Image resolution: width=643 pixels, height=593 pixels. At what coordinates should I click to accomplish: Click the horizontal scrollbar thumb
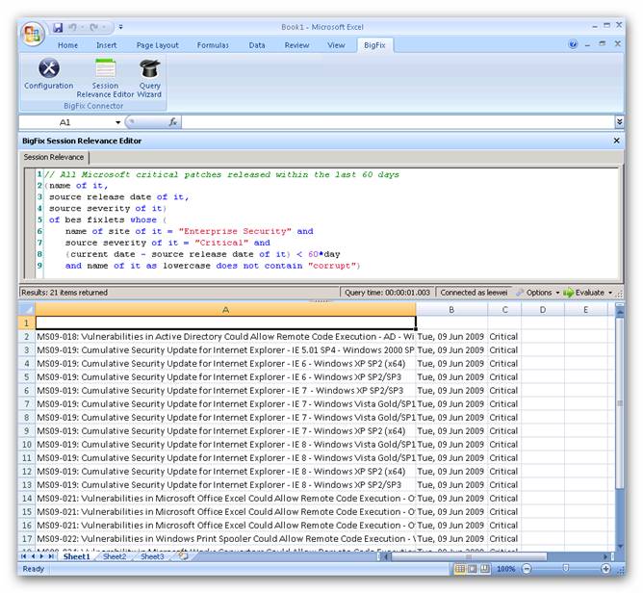point(469,556)
